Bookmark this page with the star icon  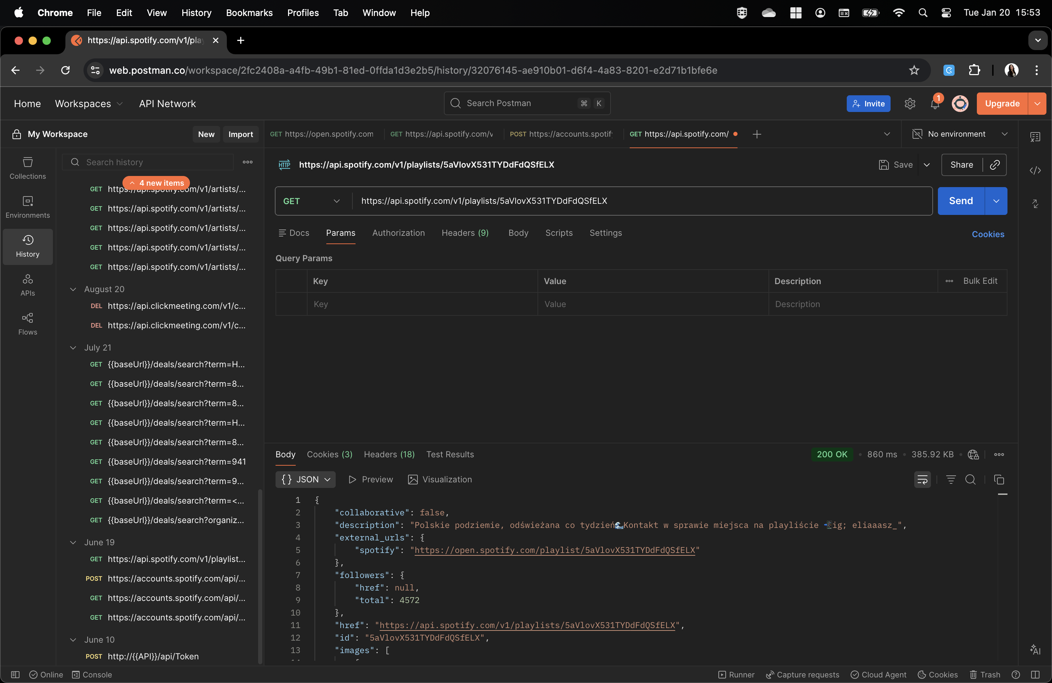(914, 70)
